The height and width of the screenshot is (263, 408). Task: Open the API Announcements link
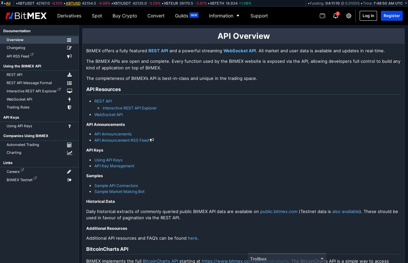point(113,134)
